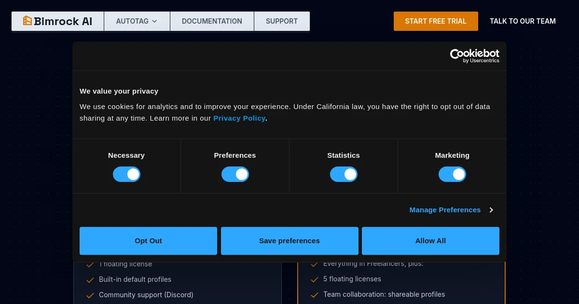Click checkmark icon beside 5 floating licenses
The width and height of the screenshot is (579, 304).
click(x=314, y=279)
